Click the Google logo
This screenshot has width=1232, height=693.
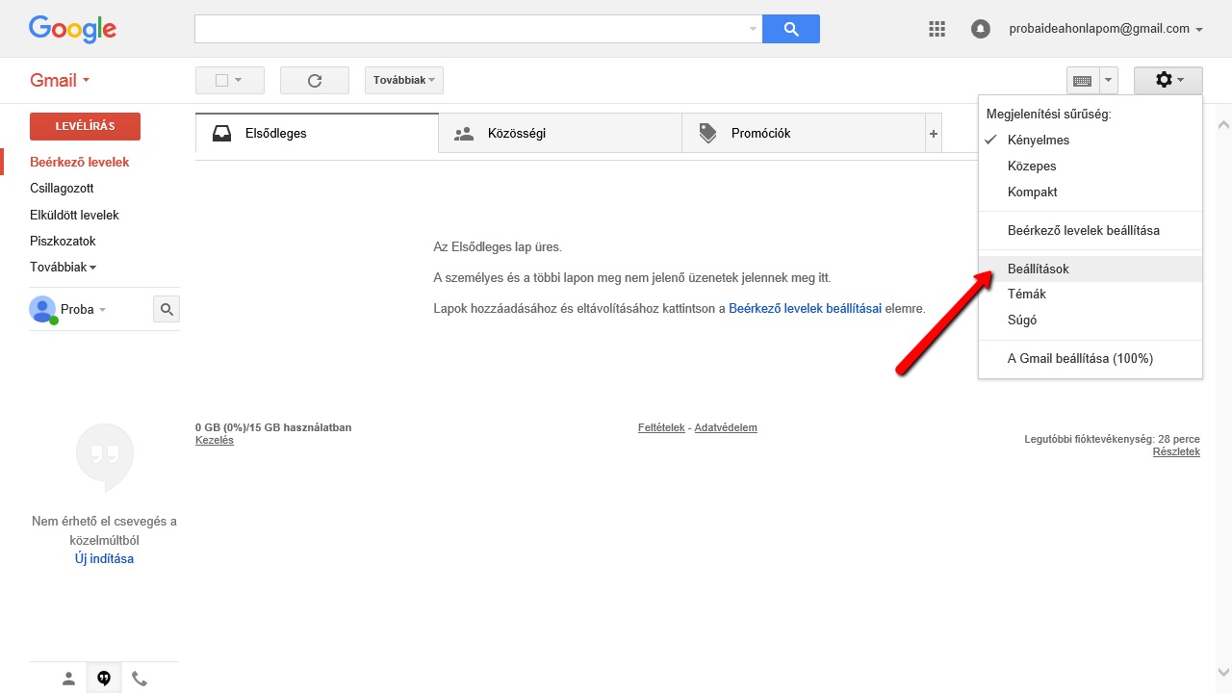point(72,29)
